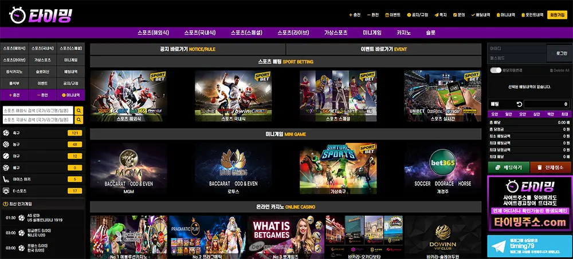Select 축구 soccer ball icon row

(x=42, y=133)
